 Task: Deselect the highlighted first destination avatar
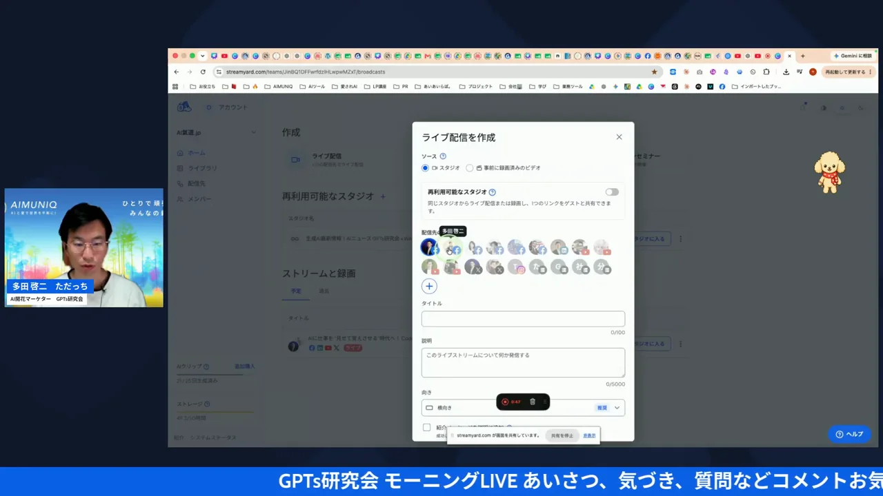point(430,247)
